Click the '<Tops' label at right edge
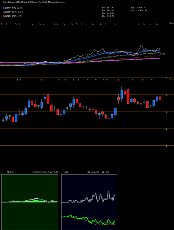Screen dimensions: 174x230 point(171,23)
